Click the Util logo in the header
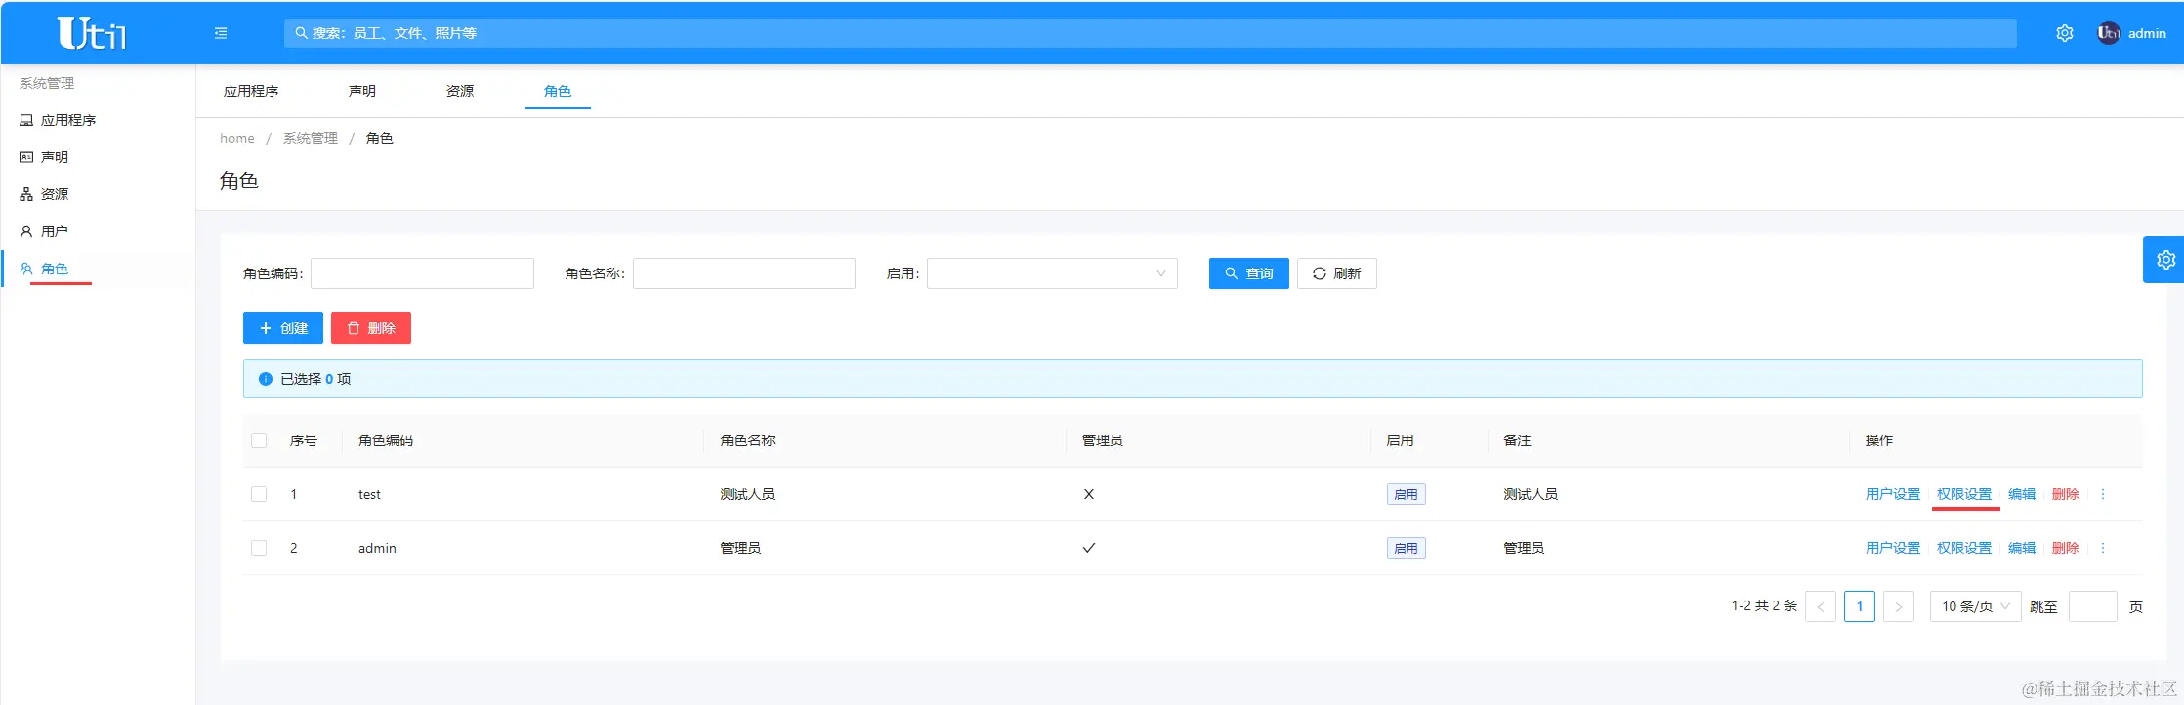Viewport: 2184px width, 705px height. (x=92, y=33)
